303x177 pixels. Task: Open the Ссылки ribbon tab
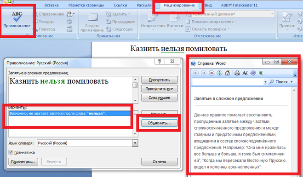(x=120, y=5)
